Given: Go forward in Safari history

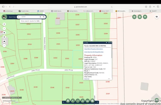Looking at the screenshot, I should pos(14,7).
